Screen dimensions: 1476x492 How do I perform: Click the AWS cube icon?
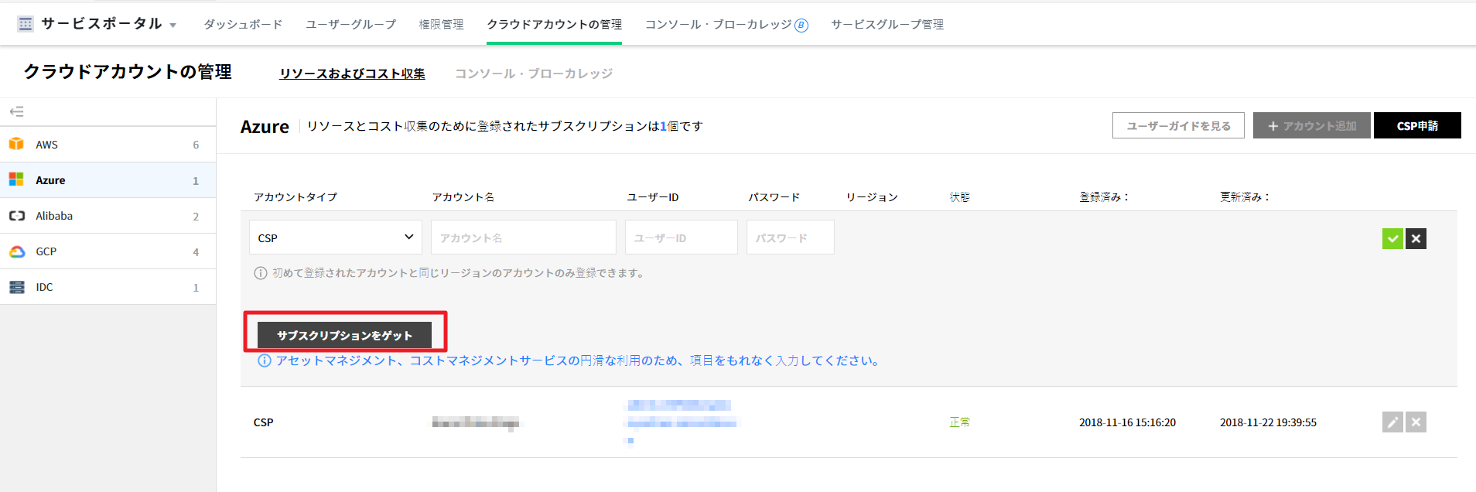16,145
